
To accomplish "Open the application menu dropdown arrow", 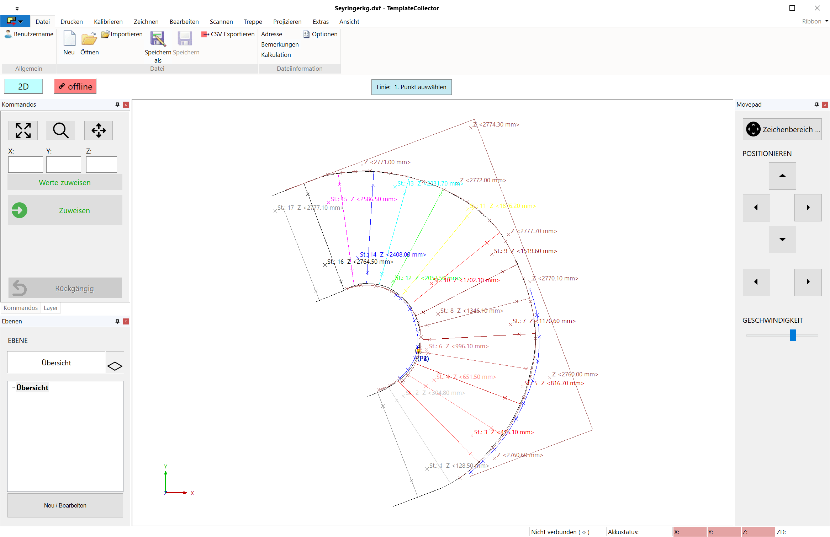I will [21, 22].
